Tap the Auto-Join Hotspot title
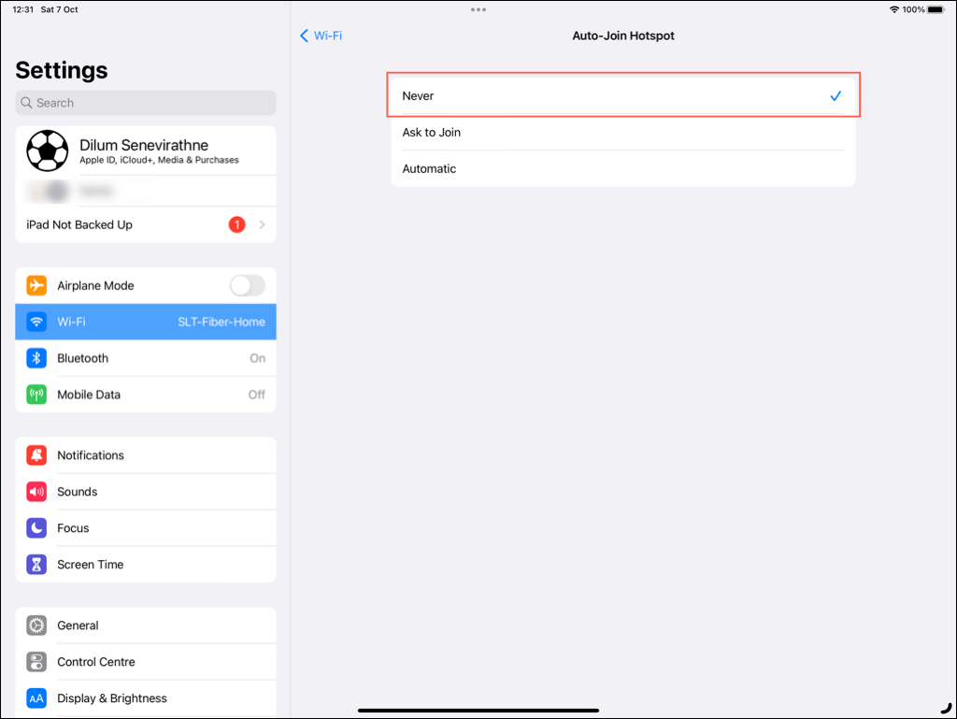This screenshot has width=957, height=719. [x=623, y=36]
